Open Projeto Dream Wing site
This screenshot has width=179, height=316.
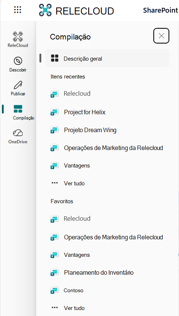[x=90, y=130]
